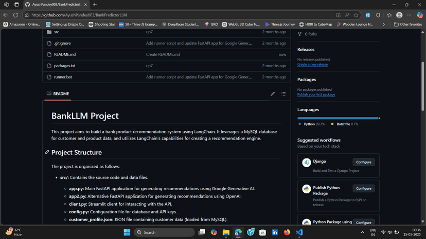This screenshot has width=426, height=239.
Task: Open README.md file
Action: click(65, 54)
